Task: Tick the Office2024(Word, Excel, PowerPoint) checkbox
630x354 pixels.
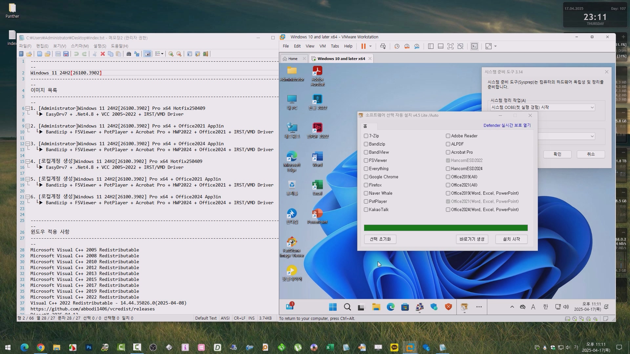Action: [x=448, y=209]
